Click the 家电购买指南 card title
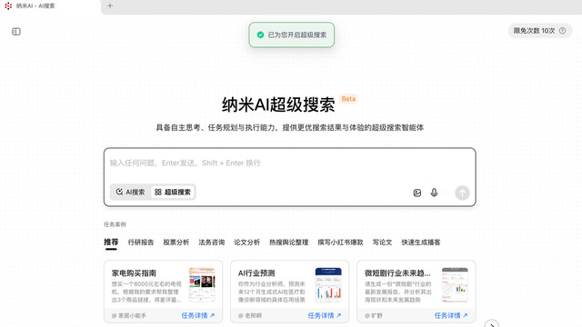The image size is (582, 327). click(x=134, y=273)
